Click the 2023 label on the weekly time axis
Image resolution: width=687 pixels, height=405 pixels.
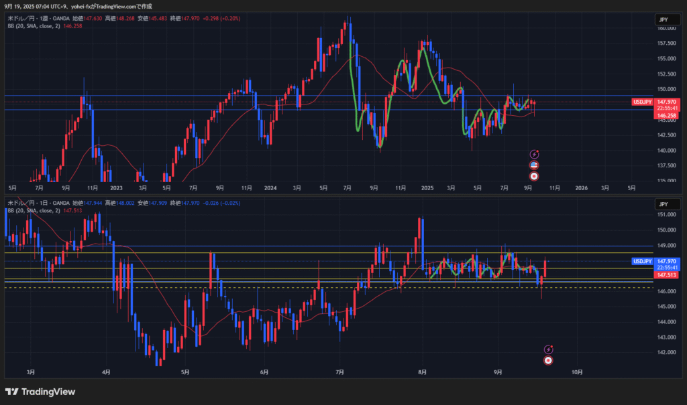click(x=116, y=188)
